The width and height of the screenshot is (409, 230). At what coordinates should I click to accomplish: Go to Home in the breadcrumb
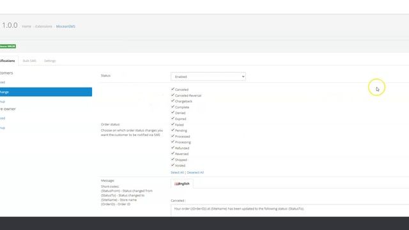pyautogui.click(x=27, y=26)
